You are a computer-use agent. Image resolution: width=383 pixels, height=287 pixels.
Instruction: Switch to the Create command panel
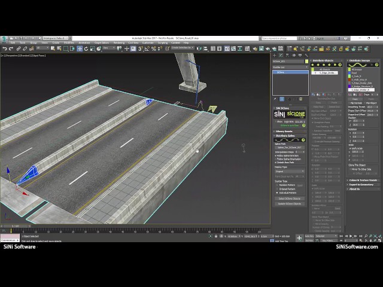click(275, 56)
